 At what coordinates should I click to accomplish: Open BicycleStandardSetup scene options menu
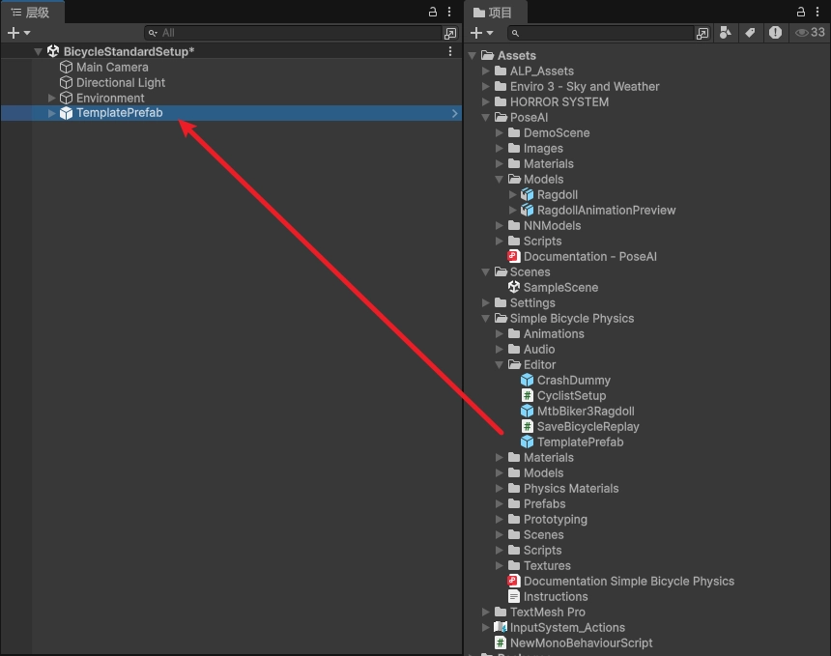[450, 51]
